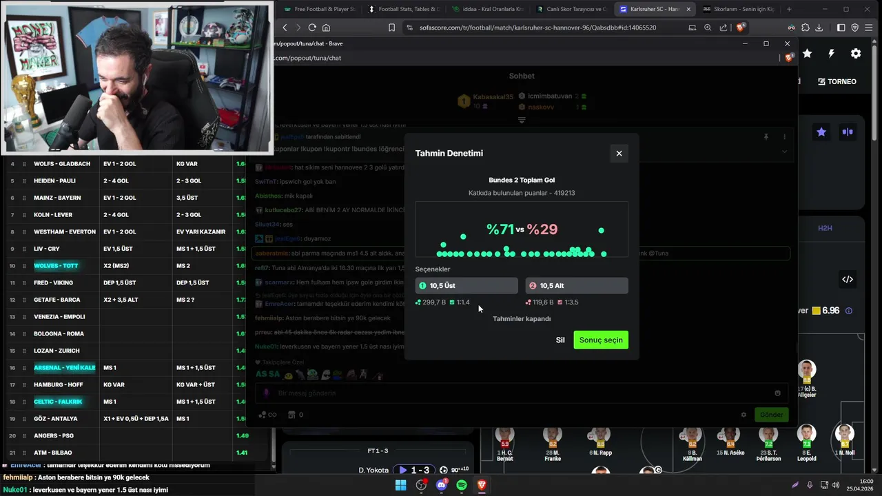Click the ARSENAL - YENİ KALE cell
Image resolution: width=882 pixels, height=496 pixels.
65,368
